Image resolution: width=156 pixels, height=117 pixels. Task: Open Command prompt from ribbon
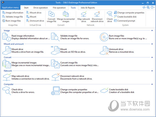125,21
